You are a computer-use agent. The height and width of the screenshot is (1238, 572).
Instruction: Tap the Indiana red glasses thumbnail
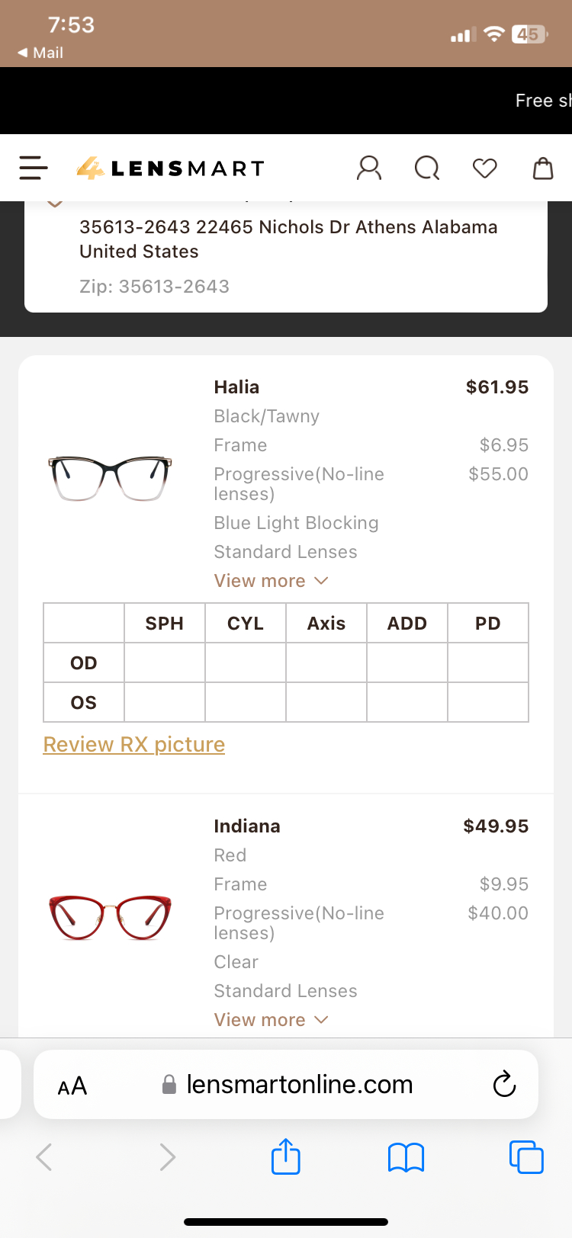pos(110,916)
